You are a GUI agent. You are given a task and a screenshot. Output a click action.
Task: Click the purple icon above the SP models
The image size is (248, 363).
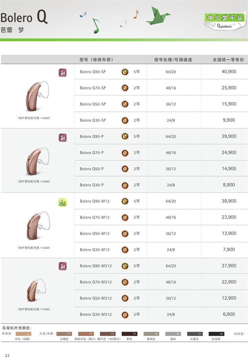(62, 72)
